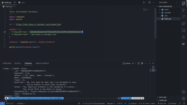The height and width of the screenshot is (105, 187).
Task: Select the second terminal instance icon
Action: coord(153,70)
